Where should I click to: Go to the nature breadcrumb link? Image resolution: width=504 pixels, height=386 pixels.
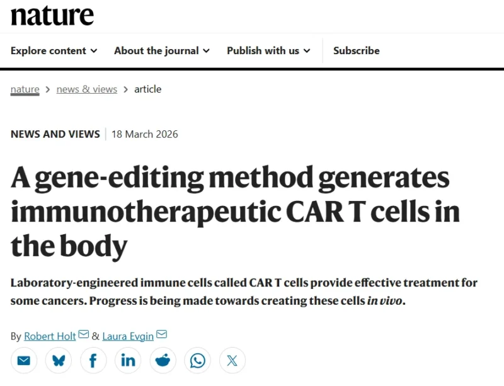click(x=25, y=89)
